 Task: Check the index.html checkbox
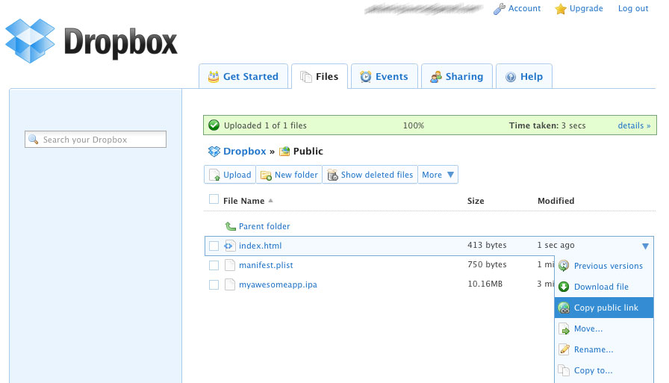click(x=214, y=246)
